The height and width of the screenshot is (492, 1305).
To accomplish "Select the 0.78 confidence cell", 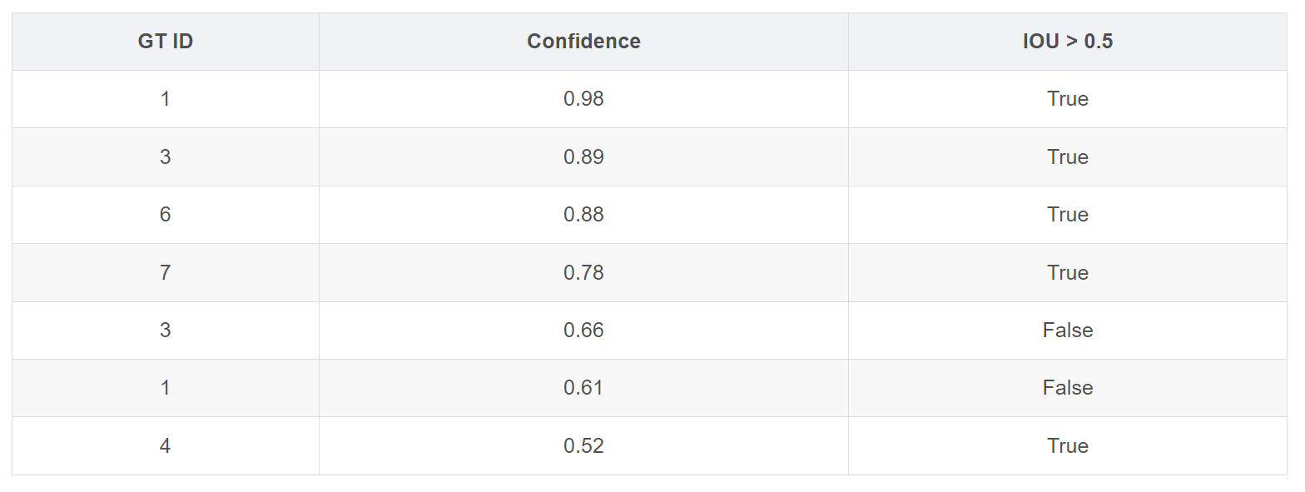I will point(583,273).
